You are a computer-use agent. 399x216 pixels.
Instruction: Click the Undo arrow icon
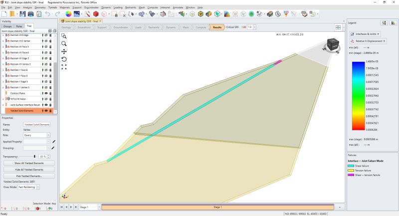47,14
